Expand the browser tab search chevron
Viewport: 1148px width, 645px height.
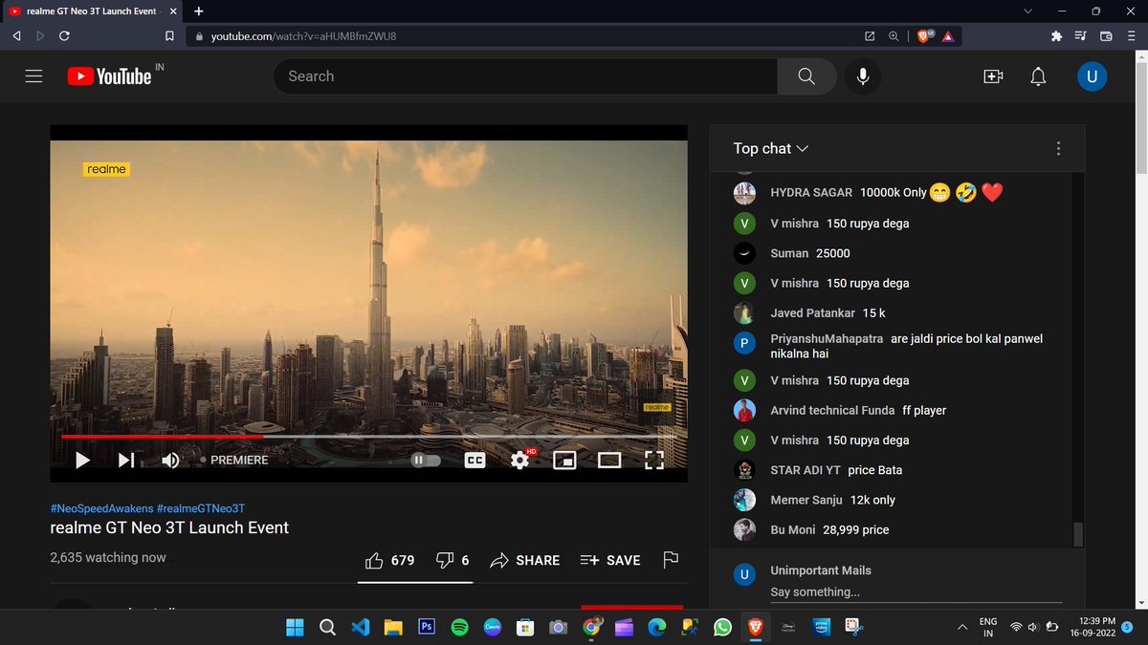click(1028, 11)
